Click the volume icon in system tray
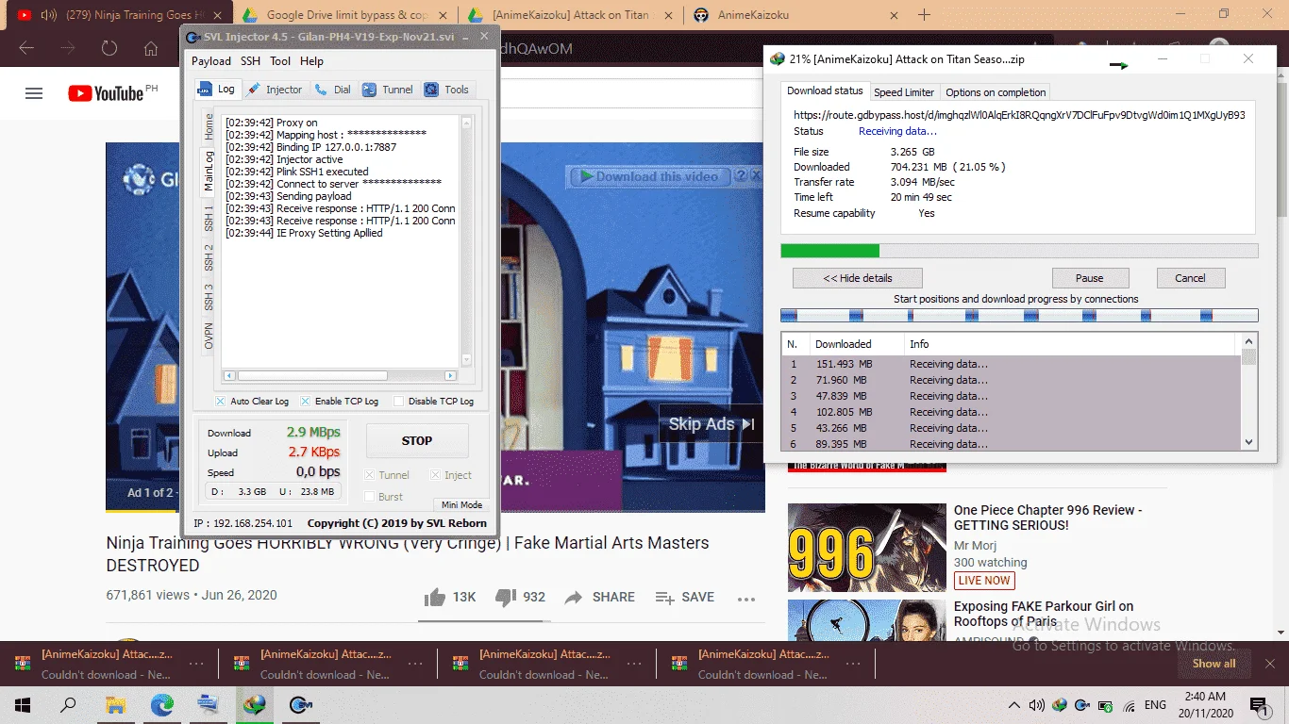Viewport: 1289px width, 724px height. tap(1037, 705)
